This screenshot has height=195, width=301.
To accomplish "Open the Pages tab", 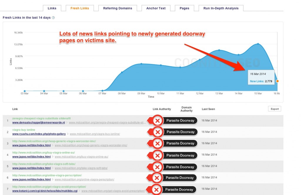I will 184,8.
